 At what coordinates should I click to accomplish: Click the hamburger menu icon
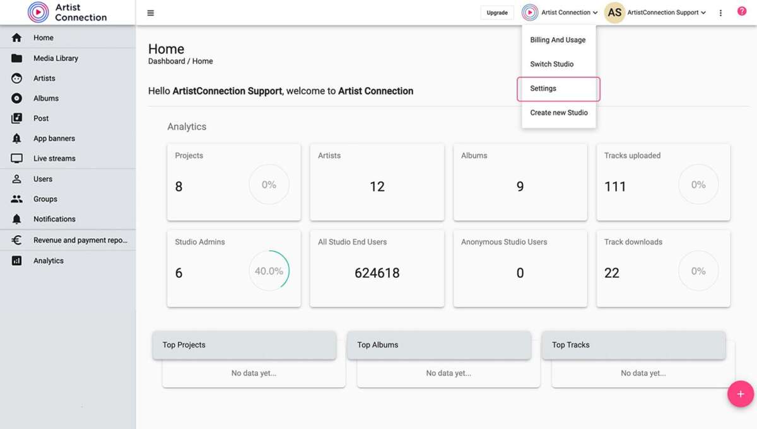click(x=150, y=12)
